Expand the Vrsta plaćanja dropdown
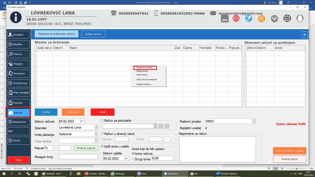Viewport: 315px width, 177px height. pos(96,134)
